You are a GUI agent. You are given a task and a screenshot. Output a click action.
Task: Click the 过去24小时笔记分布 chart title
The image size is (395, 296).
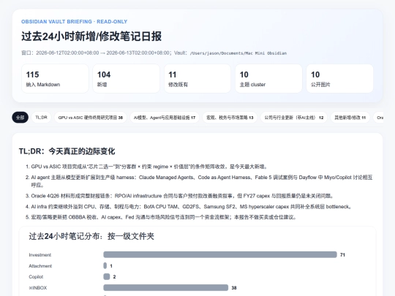click(91, 236)
